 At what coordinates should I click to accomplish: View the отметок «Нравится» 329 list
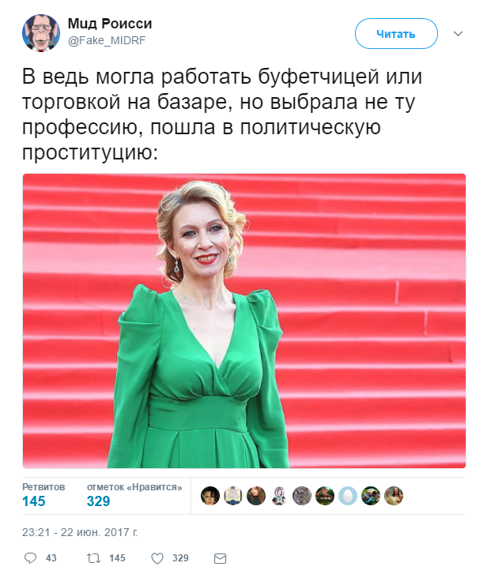click(x=134, y=495)
